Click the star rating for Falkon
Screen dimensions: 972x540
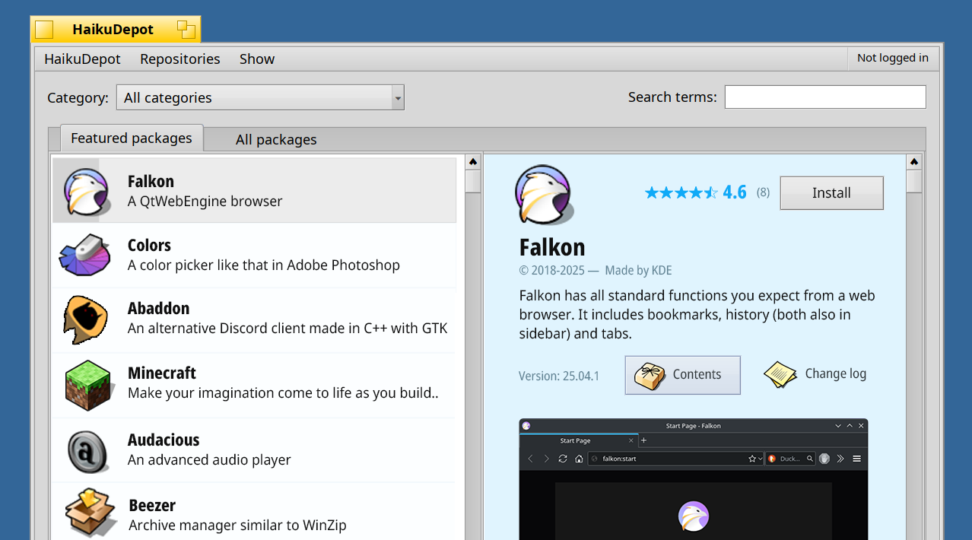tap(681, 192)
